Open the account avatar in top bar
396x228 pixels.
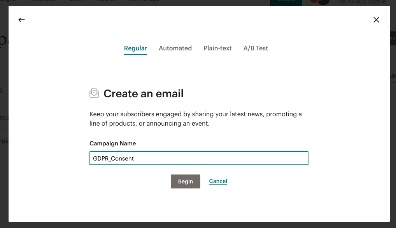(x=320, y=2)
